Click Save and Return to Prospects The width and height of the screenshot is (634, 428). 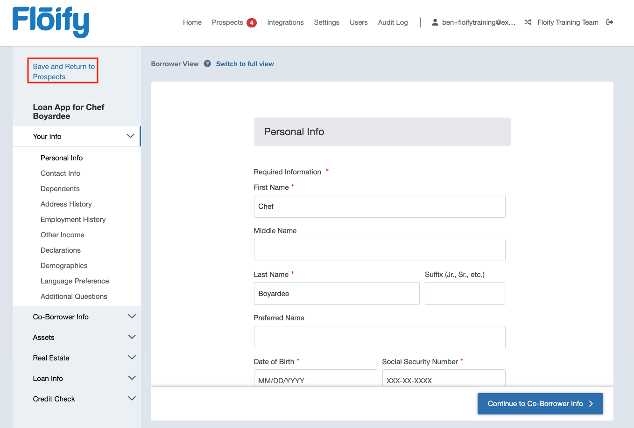(x=63, y=71)
